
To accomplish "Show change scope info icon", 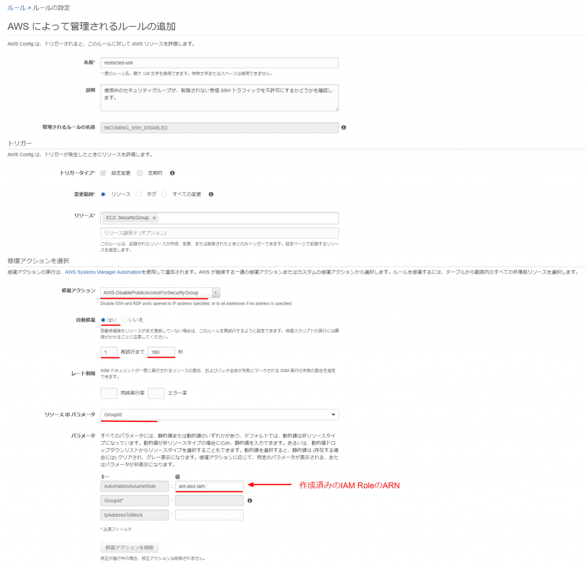I will click(211, 195).
